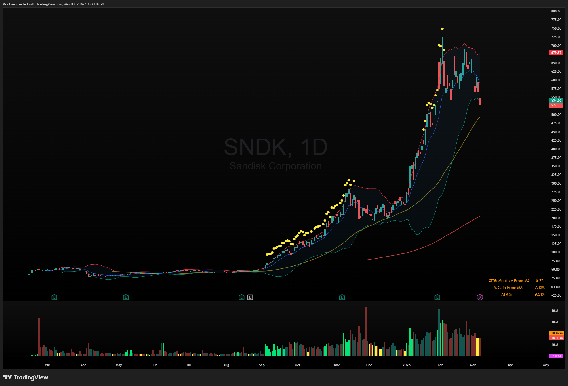Click the green earnings marker in mid-August
Image resolution: width=568 pixels, height=386 pixels.
(x=241, y=297)
